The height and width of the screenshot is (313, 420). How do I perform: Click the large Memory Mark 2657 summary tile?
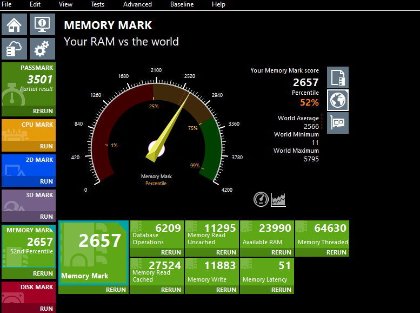tap(94, 253)
